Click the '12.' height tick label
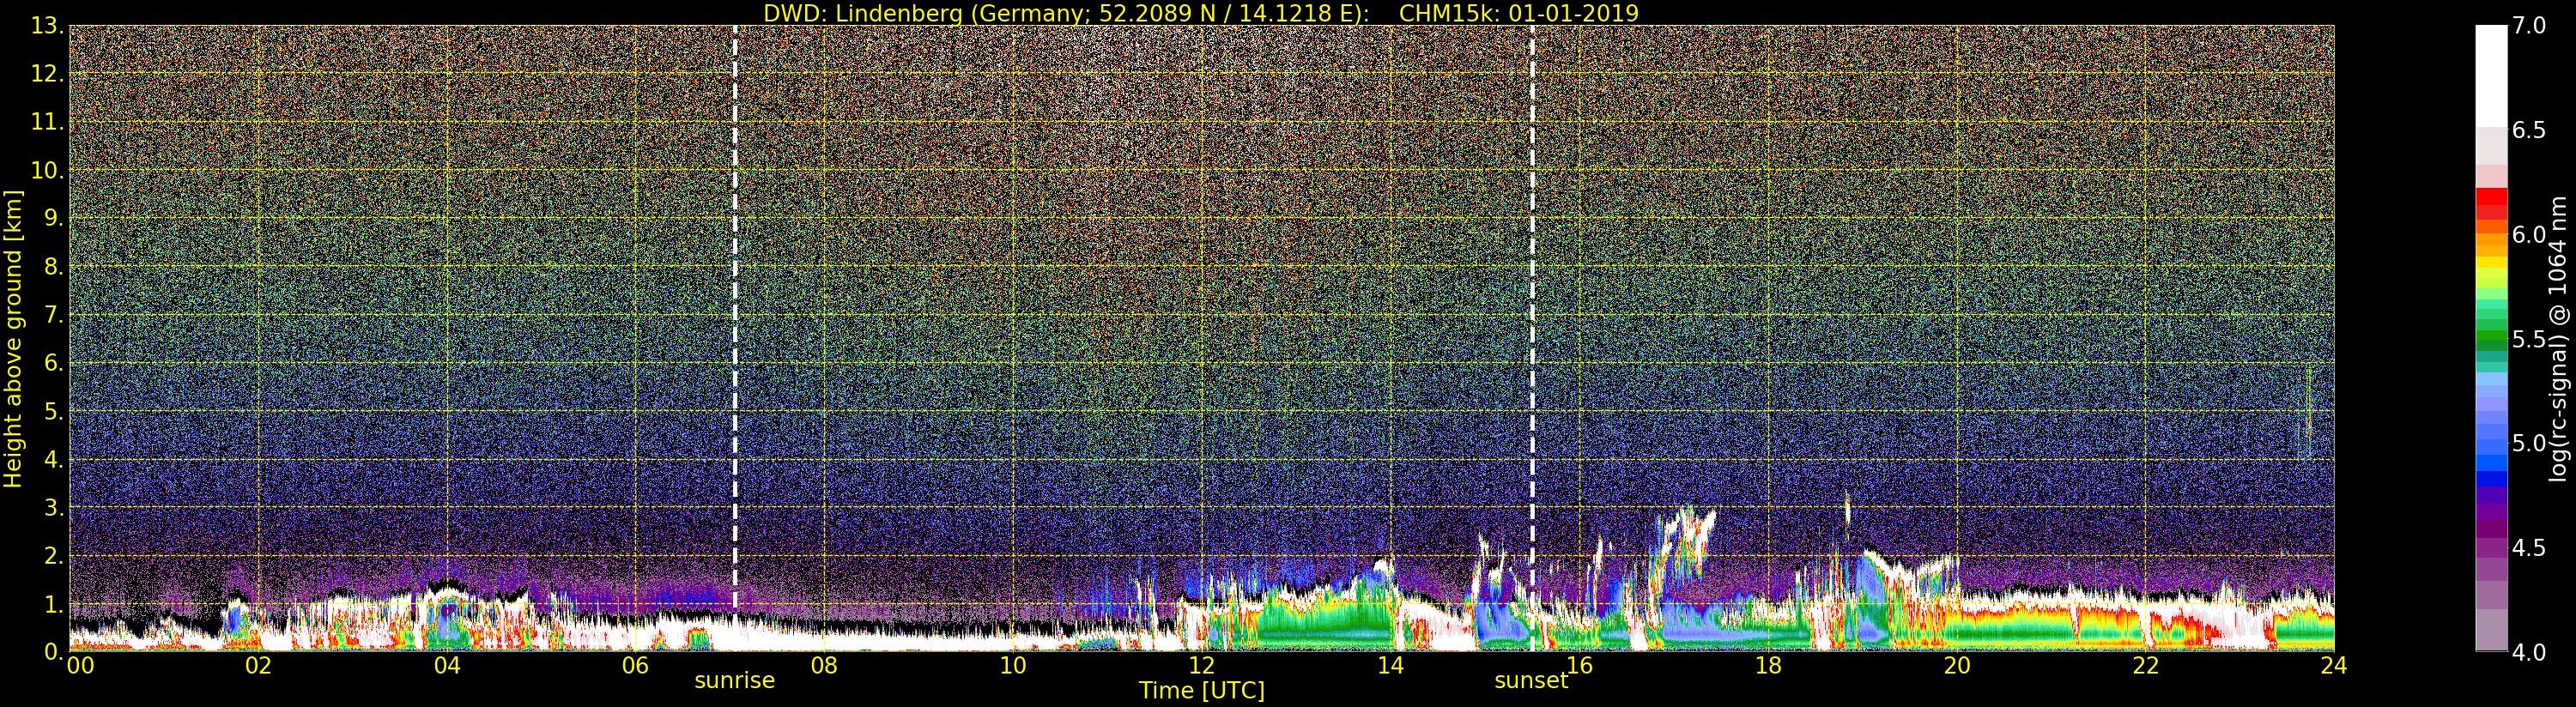 48,74
